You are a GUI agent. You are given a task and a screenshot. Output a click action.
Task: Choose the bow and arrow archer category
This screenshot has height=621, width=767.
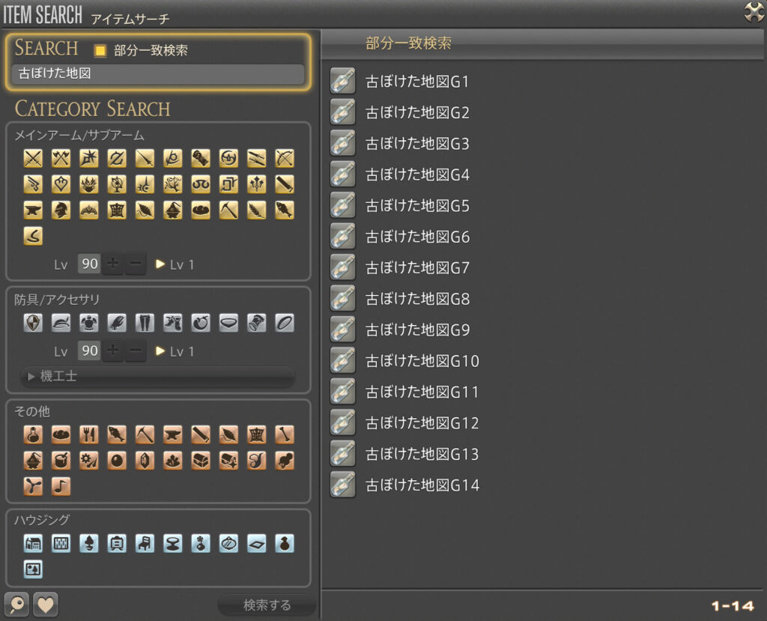pos(284,158)
